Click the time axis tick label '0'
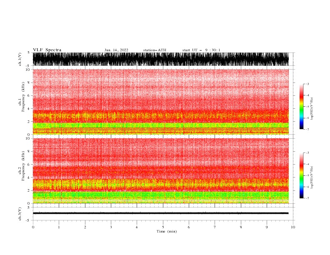 [33, 227]
